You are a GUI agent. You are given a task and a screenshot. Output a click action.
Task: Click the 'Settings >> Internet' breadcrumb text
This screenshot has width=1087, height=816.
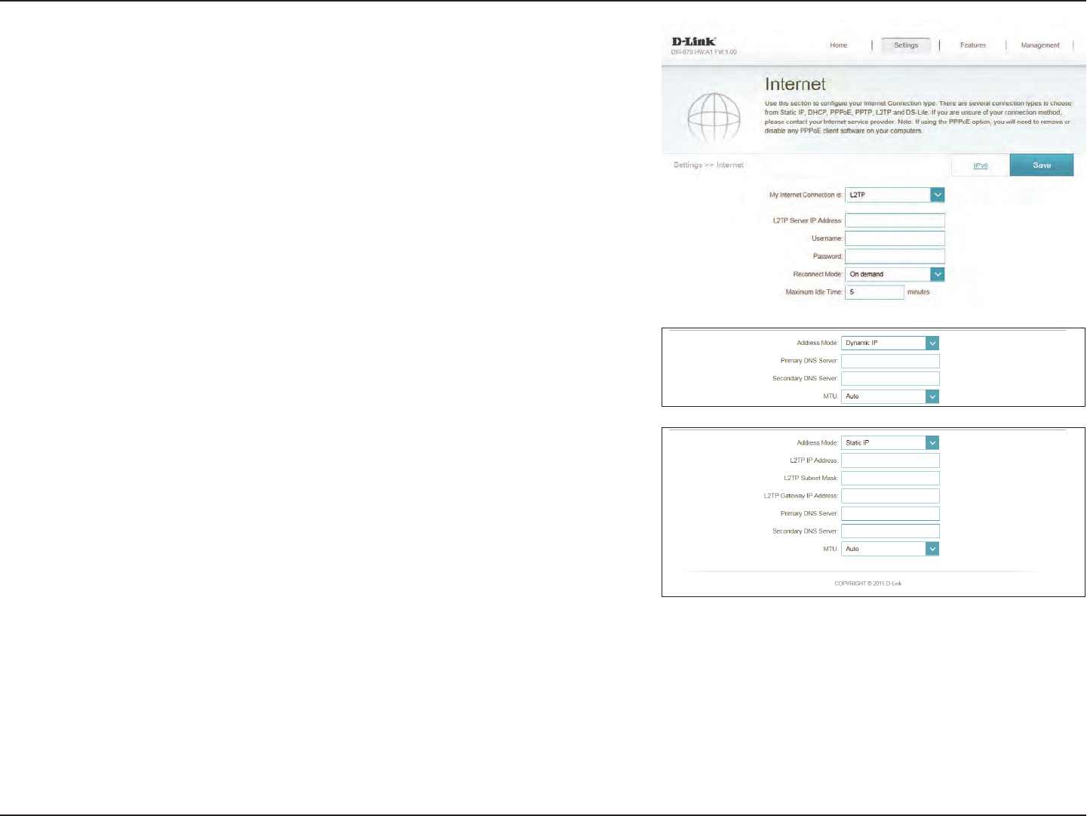tap(708, 165)
